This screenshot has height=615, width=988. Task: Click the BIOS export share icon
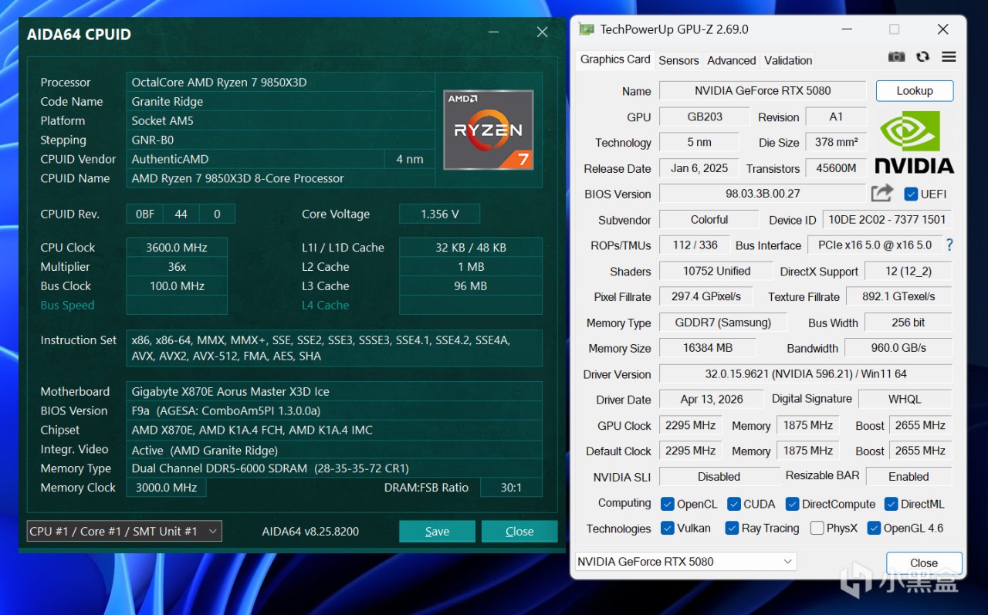(882, 193)
